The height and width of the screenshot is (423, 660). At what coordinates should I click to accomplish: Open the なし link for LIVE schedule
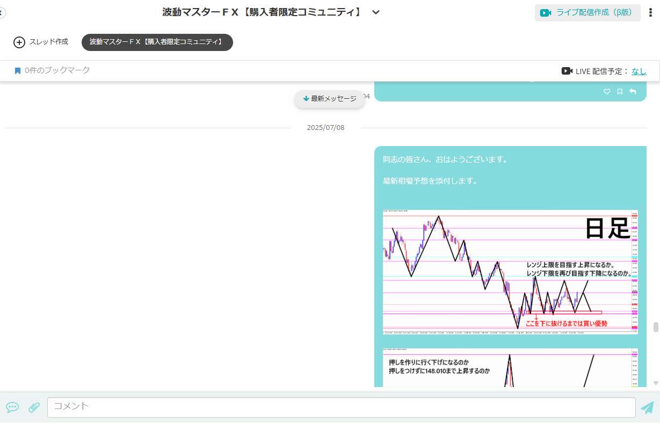pyautogui.click(x=639, y=71)
